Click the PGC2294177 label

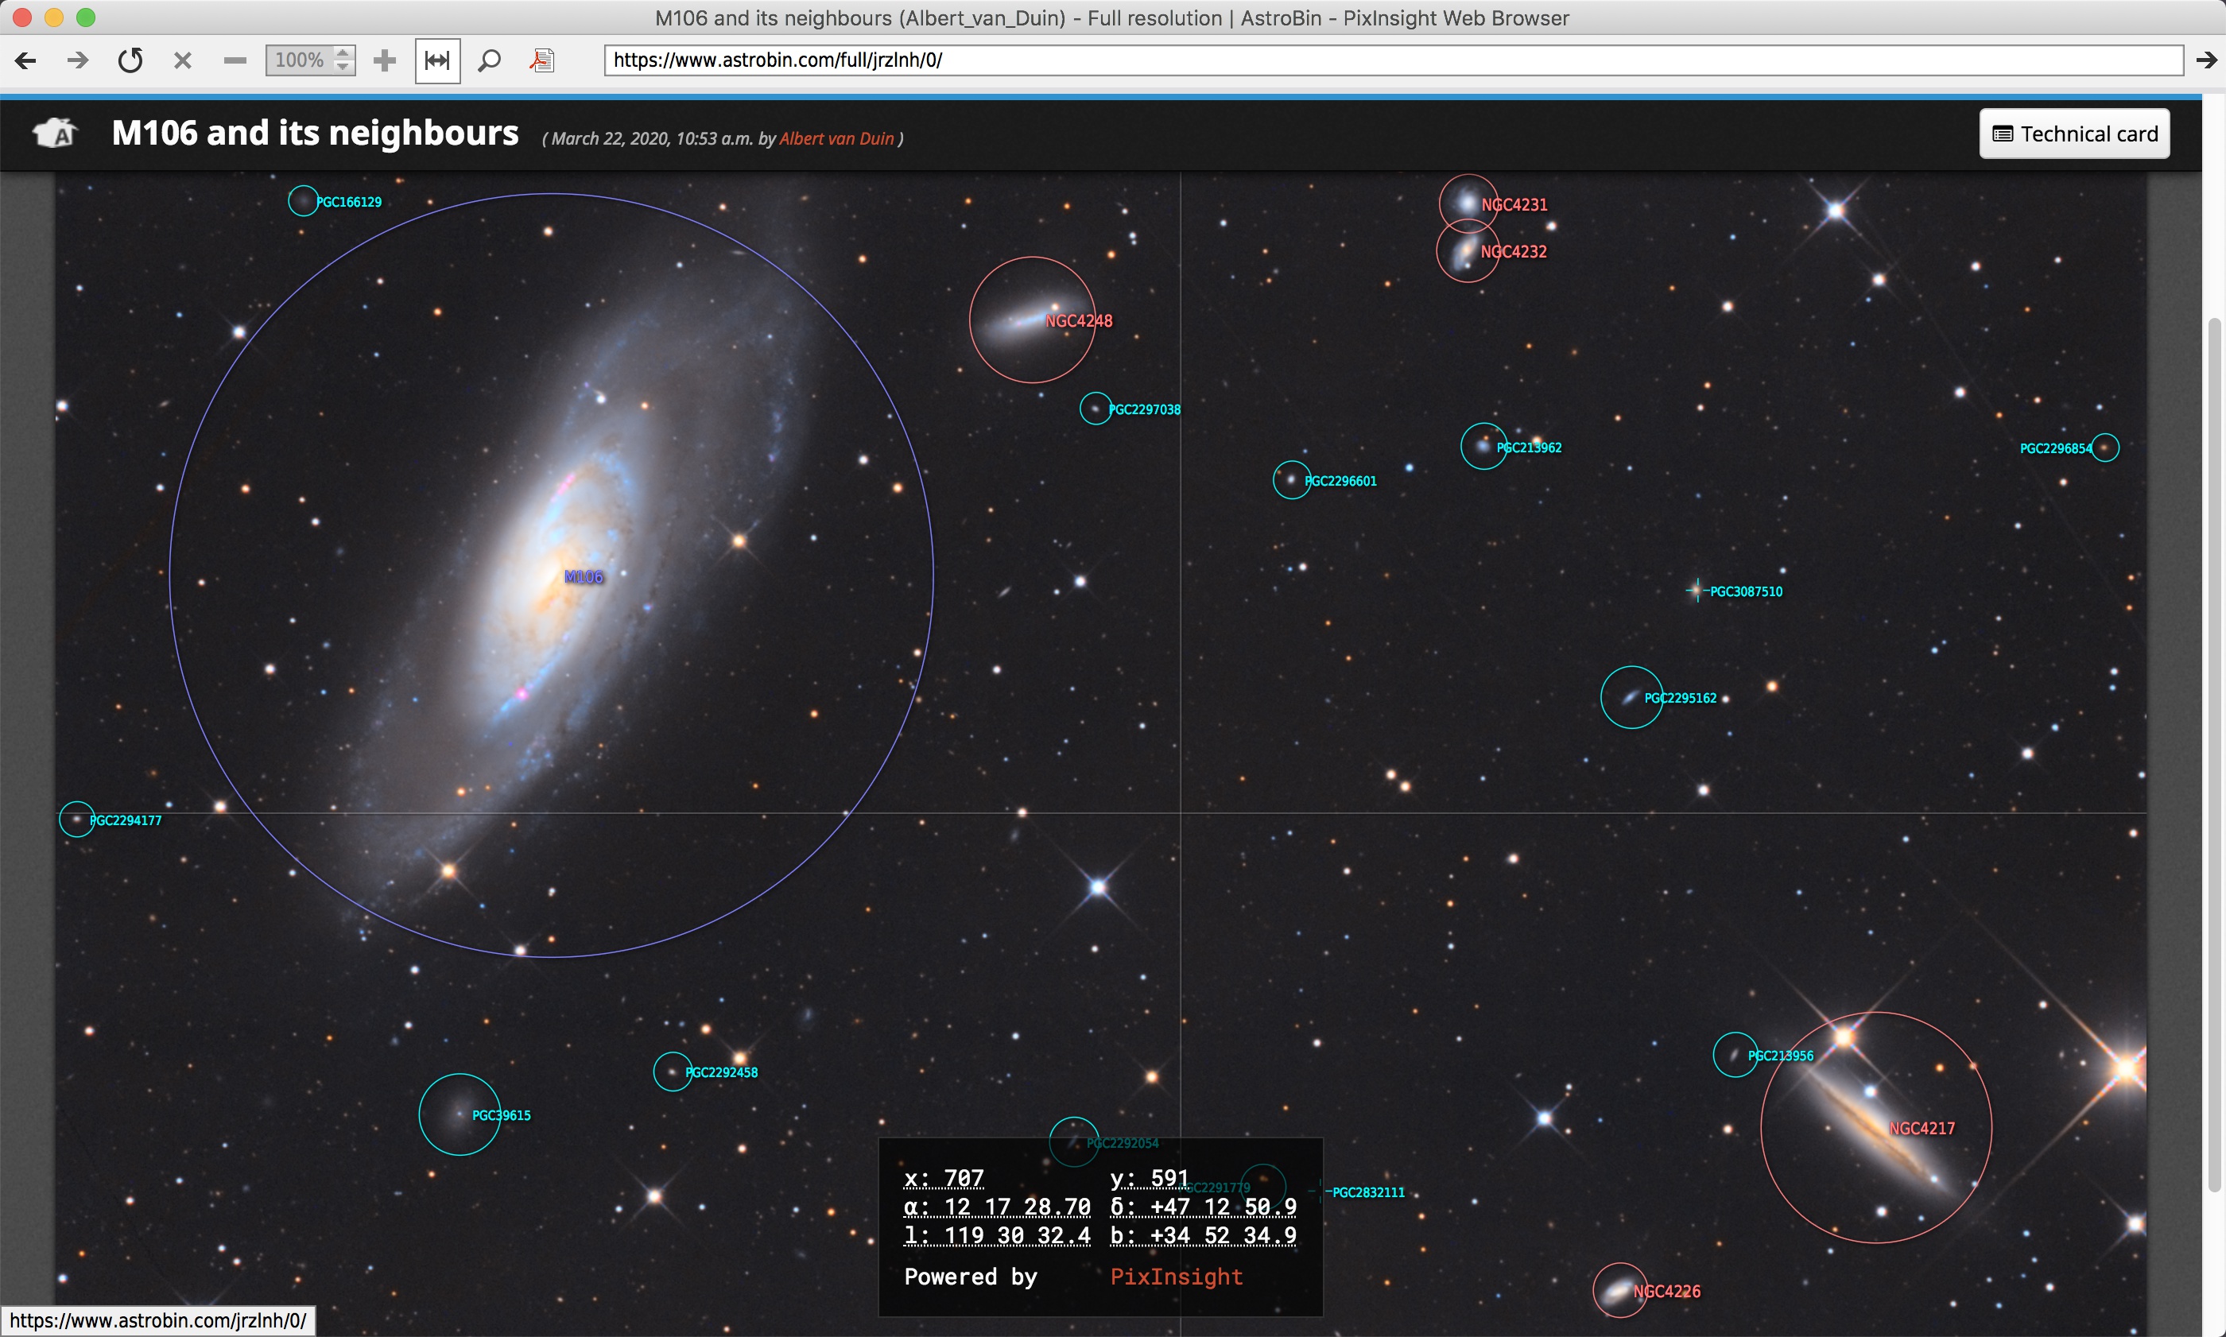tap(126, 821)
